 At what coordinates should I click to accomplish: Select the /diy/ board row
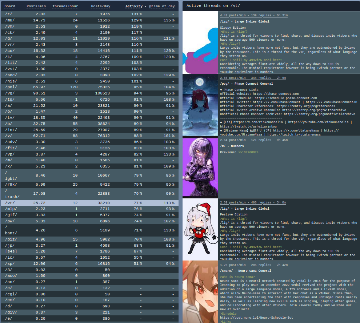(x=90, y=312)
